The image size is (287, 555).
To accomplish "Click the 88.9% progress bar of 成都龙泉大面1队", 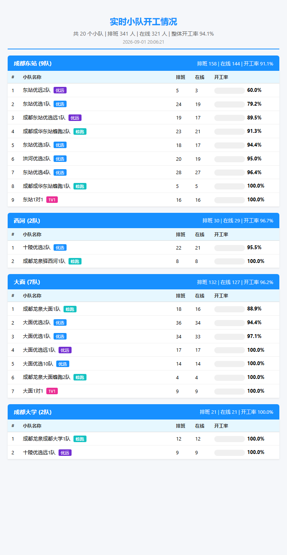I will [x=230, y=309].
